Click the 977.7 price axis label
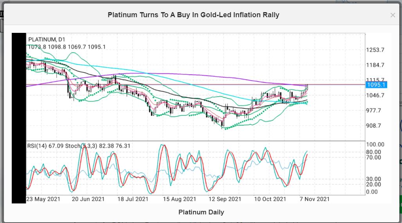 coord(375,111)
